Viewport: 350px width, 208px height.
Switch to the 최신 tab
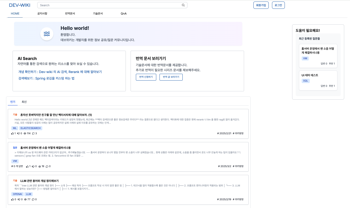click(x=24, y=102)
